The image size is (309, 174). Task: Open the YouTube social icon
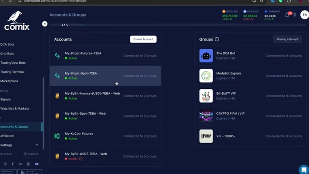[37, 164]
